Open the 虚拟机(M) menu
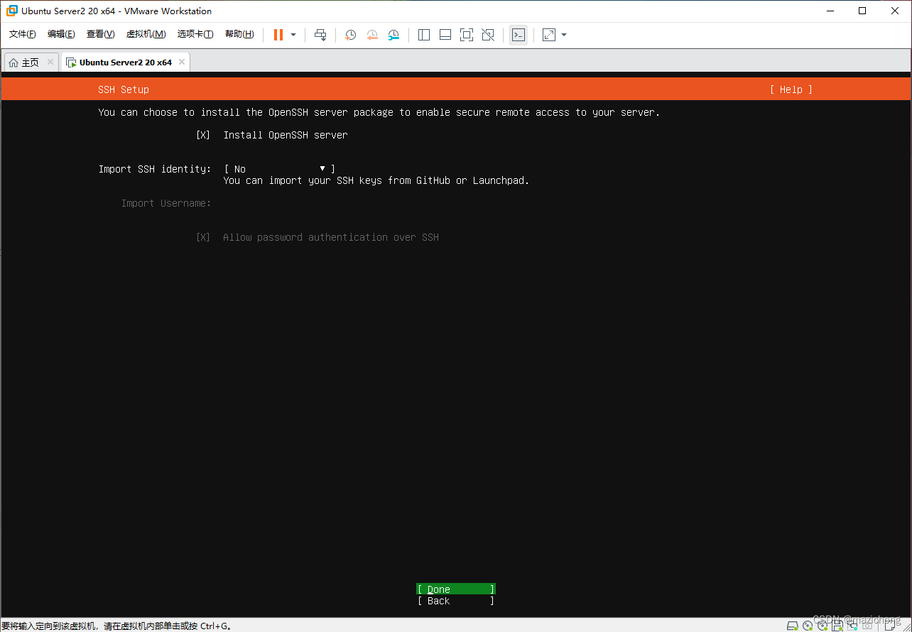 pyautogui.click(x=146, y=35)
